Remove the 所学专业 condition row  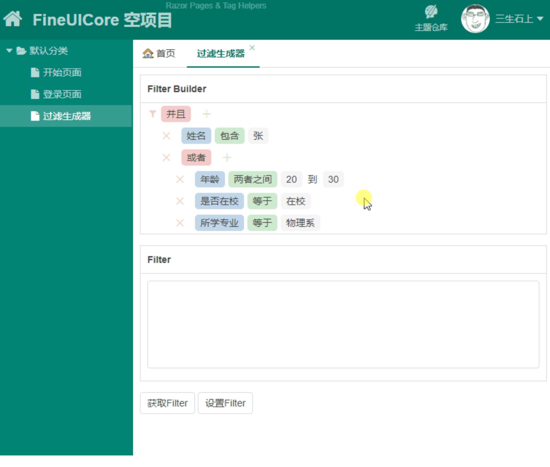point(180,223)
